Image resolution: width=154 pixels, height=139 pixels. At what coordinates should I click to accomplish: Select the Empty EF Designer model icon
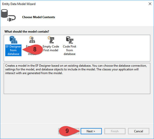pos(32,40)
